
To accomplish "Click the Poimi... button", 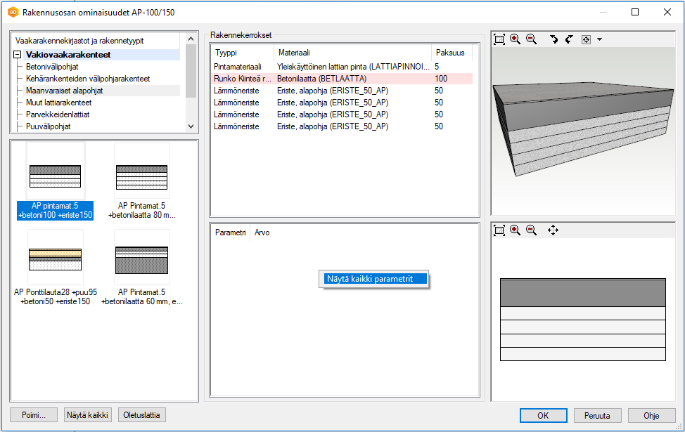I will pyautogui.click(x=33, y=415).
